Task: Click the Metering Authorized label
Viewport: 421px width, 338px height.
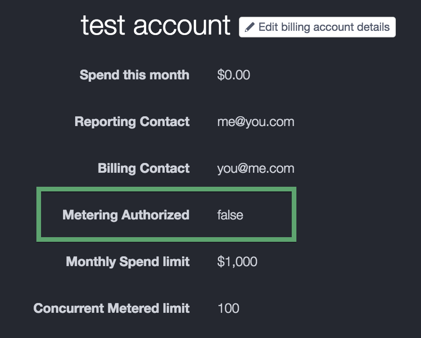Action: tap(126, 215)
